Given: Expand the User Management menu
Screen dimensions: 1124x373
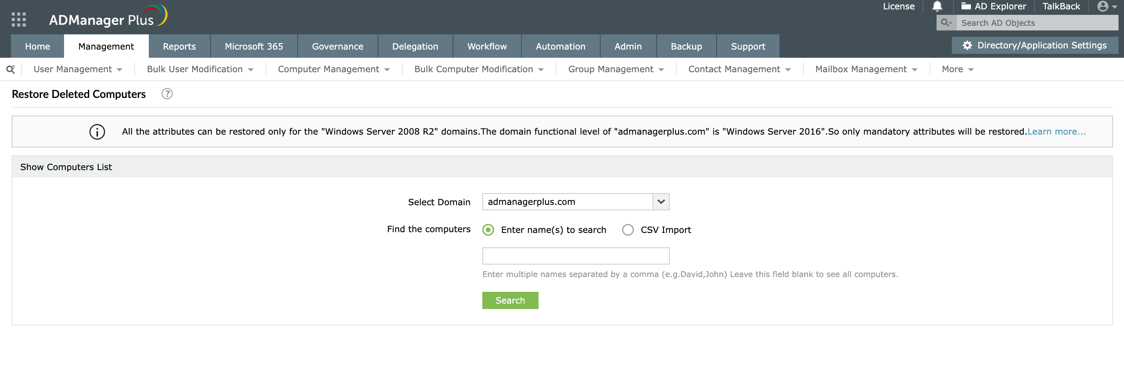Looking at the screenshot, I should pyautogui.click(x=78, y=70).
